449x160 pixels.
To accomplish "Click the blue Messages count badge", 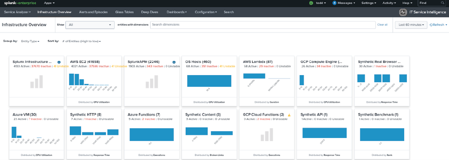I will (x=334, y=3).
